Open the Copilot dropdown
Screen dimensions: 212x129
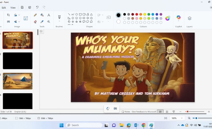pyautogui.click(x=178, y=21)
